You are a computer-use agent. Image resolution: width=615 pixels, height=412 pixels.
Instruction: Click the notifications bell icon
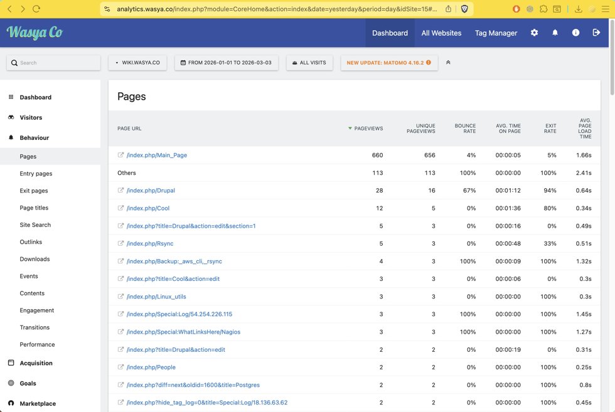(x=555, y=33)
